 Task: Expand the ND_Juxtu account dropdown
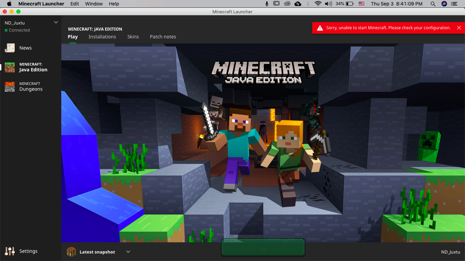click(x=56, y=22)
